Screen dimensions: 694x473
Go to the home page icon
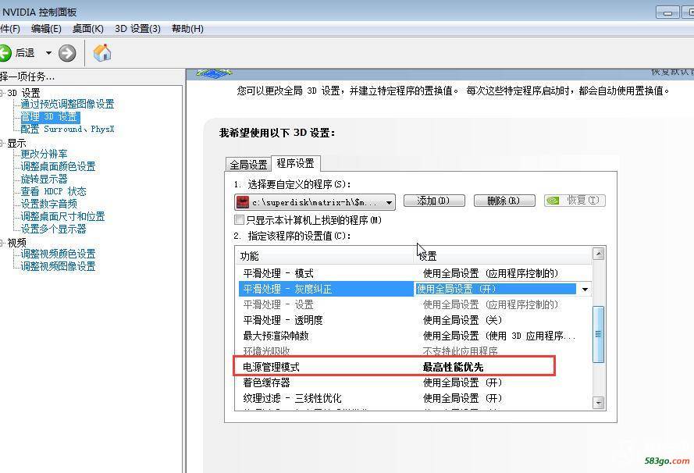102,53
